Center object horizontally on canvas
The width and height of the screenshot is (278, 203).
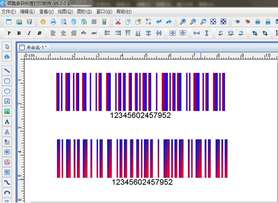[x=173, y=33]
